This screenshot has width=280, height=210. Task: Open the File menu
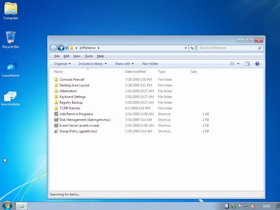tap(57, 56)
